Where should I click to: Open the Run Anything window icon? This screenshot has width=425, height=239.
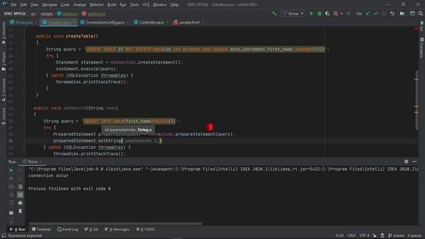pyautogui.click(x=412, y=13)
